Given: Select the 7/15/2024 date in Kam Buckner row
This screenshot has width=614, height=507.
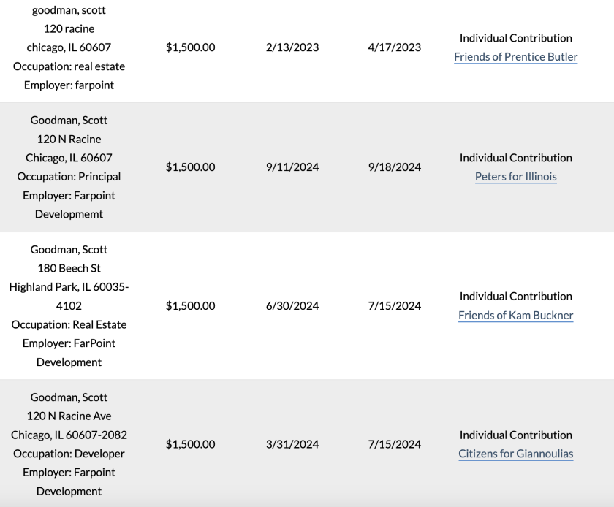Looking at the screenshot, I should coord(395,306).
